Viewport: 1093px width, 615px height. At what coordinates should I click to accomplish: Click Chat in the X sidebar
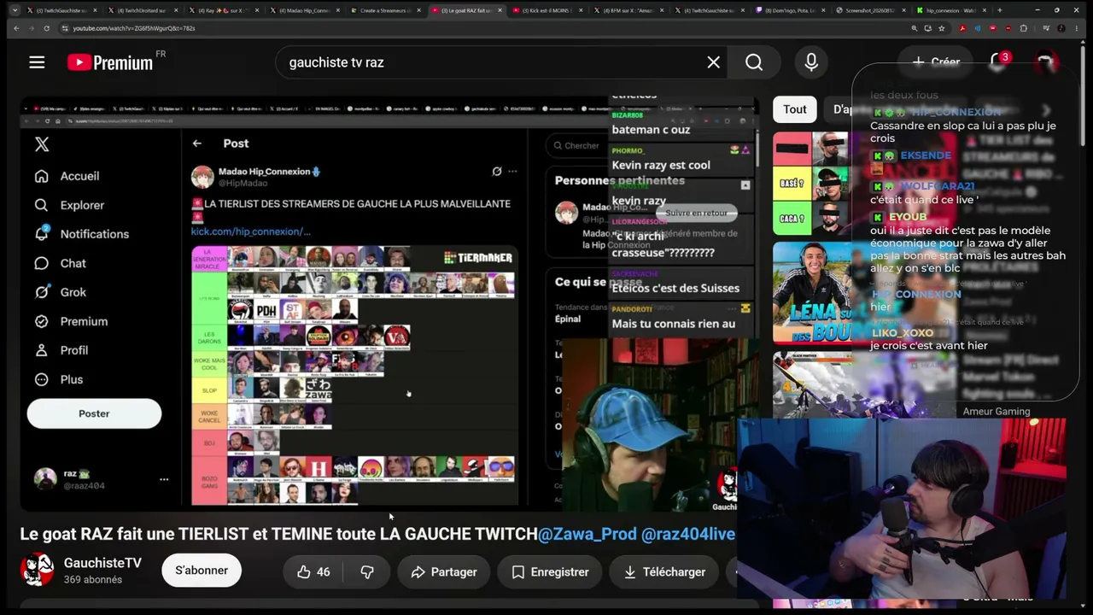pyautogui.click(x=60, y=263)
